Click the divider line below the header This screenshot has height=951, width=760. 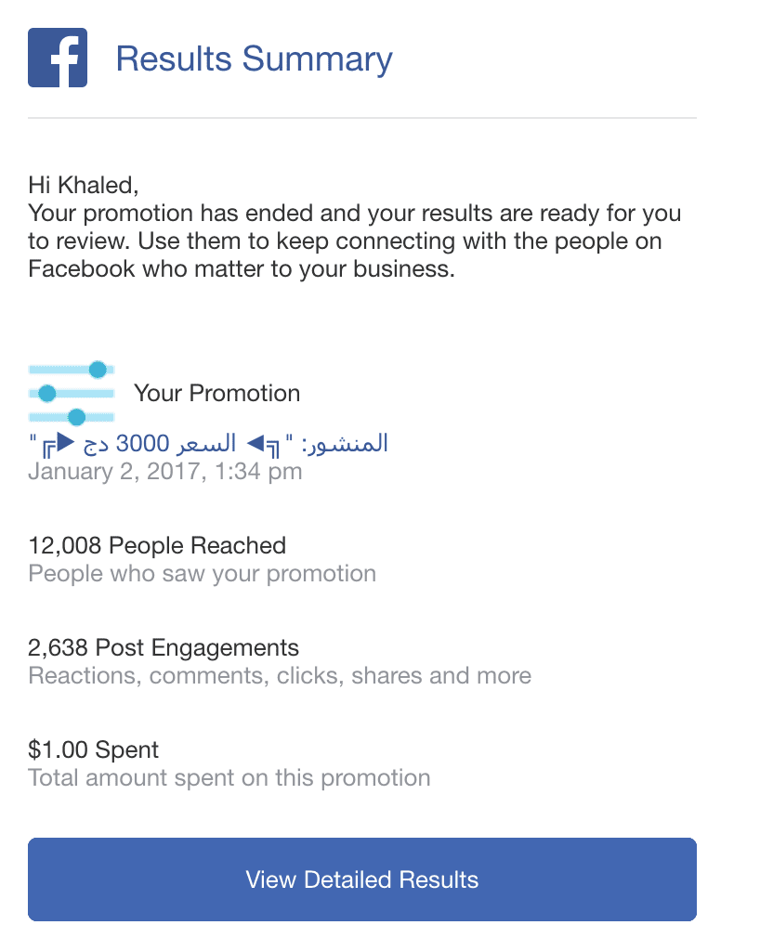[362, 118]
